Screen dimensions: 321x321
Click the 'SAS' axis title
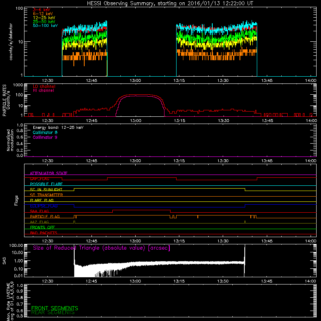tap(4, 261)
